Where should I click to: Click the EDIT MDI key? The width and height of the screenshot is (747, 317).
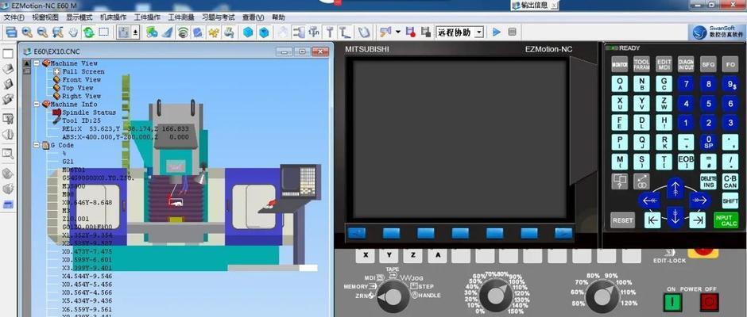point(664,64)
